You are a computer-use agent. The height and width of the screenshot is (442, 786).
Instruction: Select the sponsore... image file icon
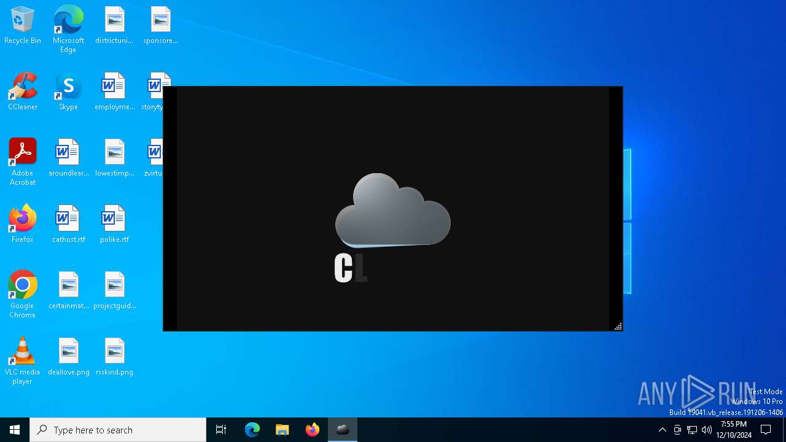click(x=160, y=26)
